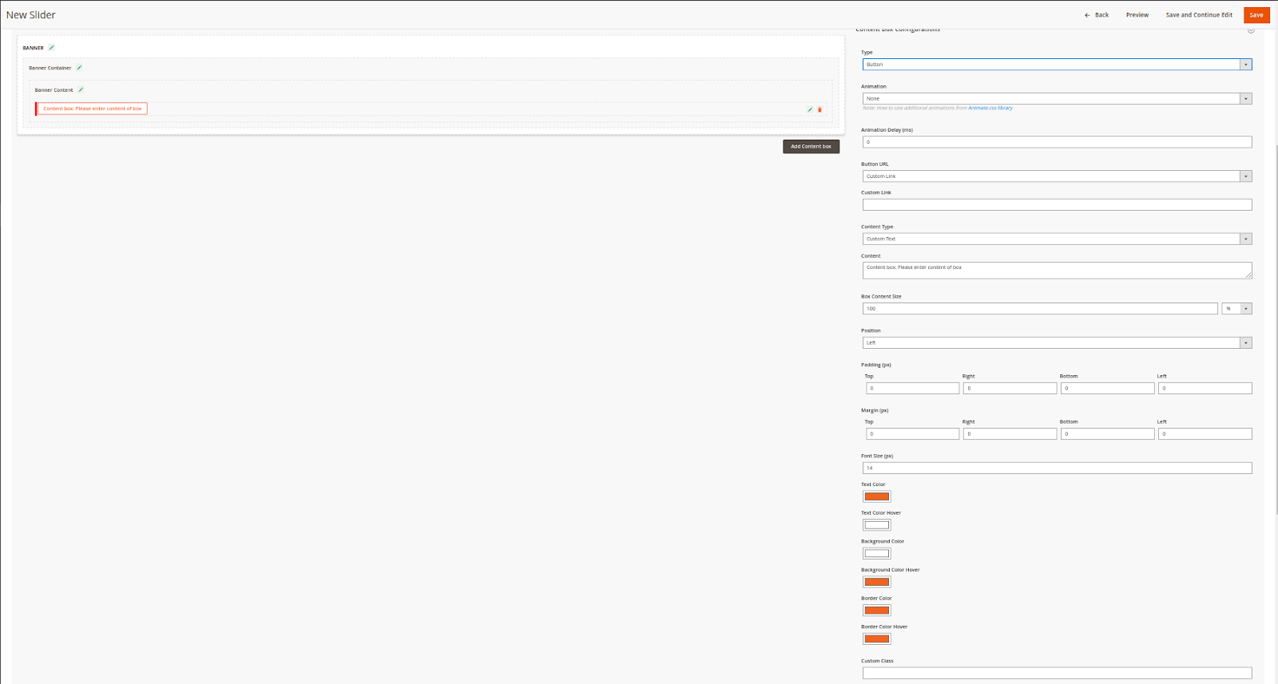This screenshot has height=684, width=1278.
Task: Open the Background Color swatch
Action: click(876, 554)
